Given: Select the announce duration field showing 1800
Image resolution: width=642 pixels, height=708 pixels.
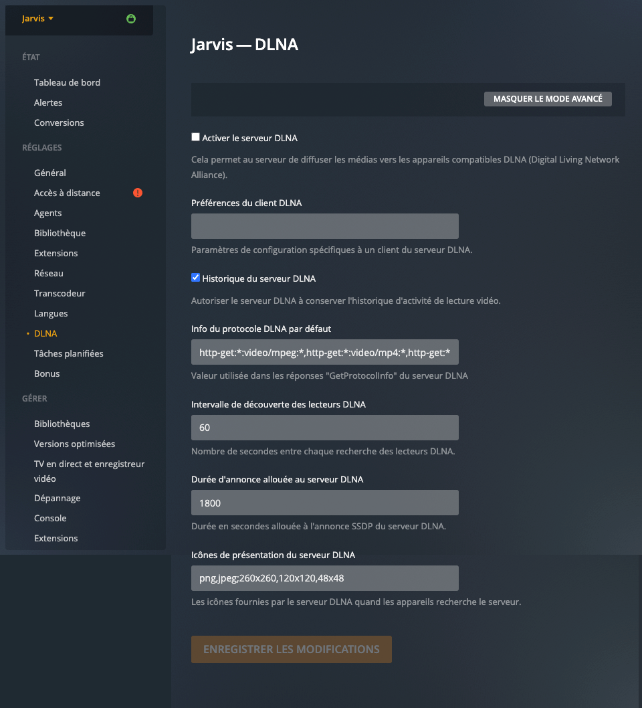Looking at the screenshot, I should pyautogui.click(x=324, y=503).
